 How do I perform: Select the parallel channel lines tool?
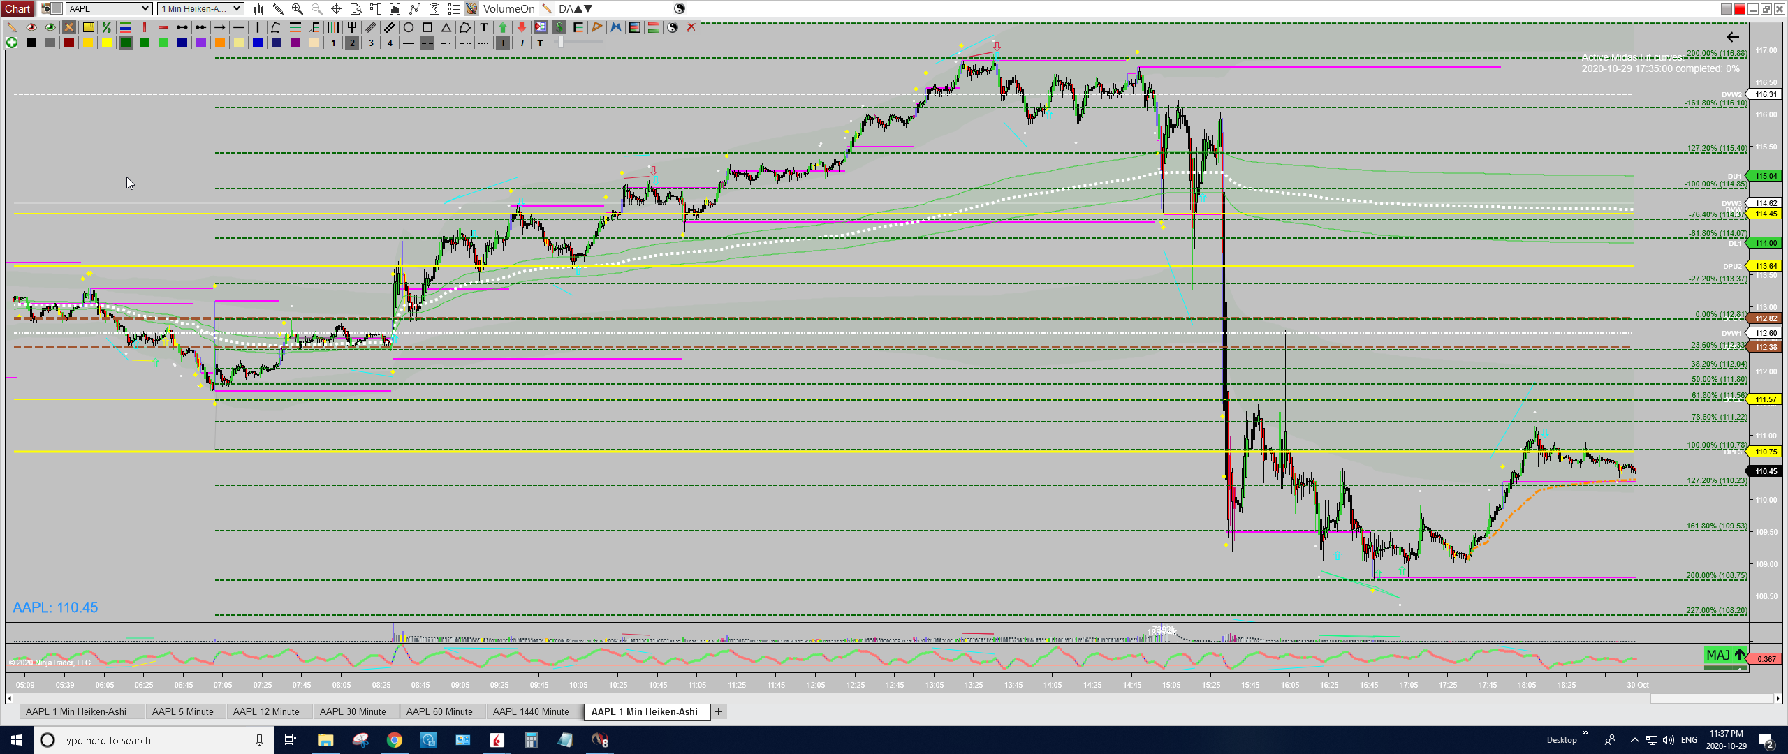390,27
